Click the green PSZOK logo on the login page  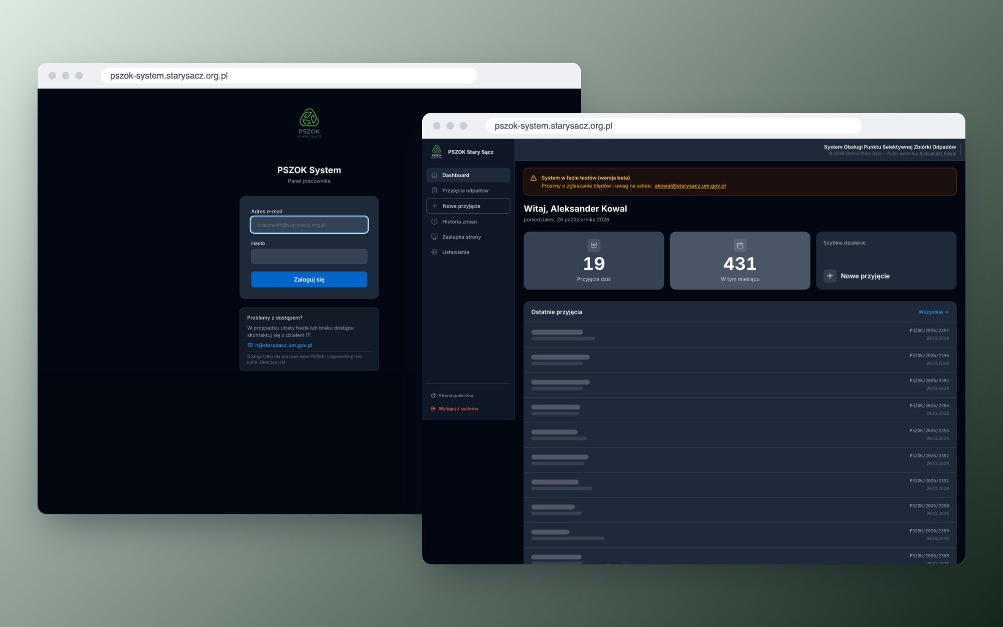point(309,123)
